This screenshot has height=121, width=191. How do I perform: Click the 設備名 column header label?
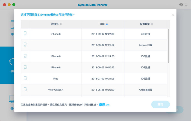pyautogui.click(x=55, y=24)
